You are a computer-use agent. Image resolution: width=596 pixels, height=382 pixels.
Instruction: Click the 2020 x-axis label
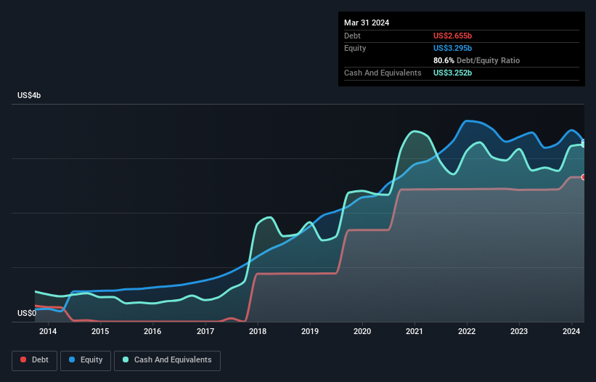[x=362, y=331]
